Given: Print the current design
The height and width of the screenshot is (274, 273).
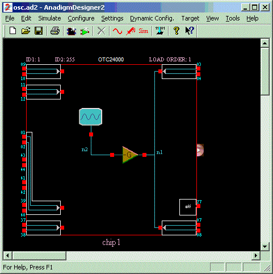Looking at the screenshot, I should tap(55, 31).
